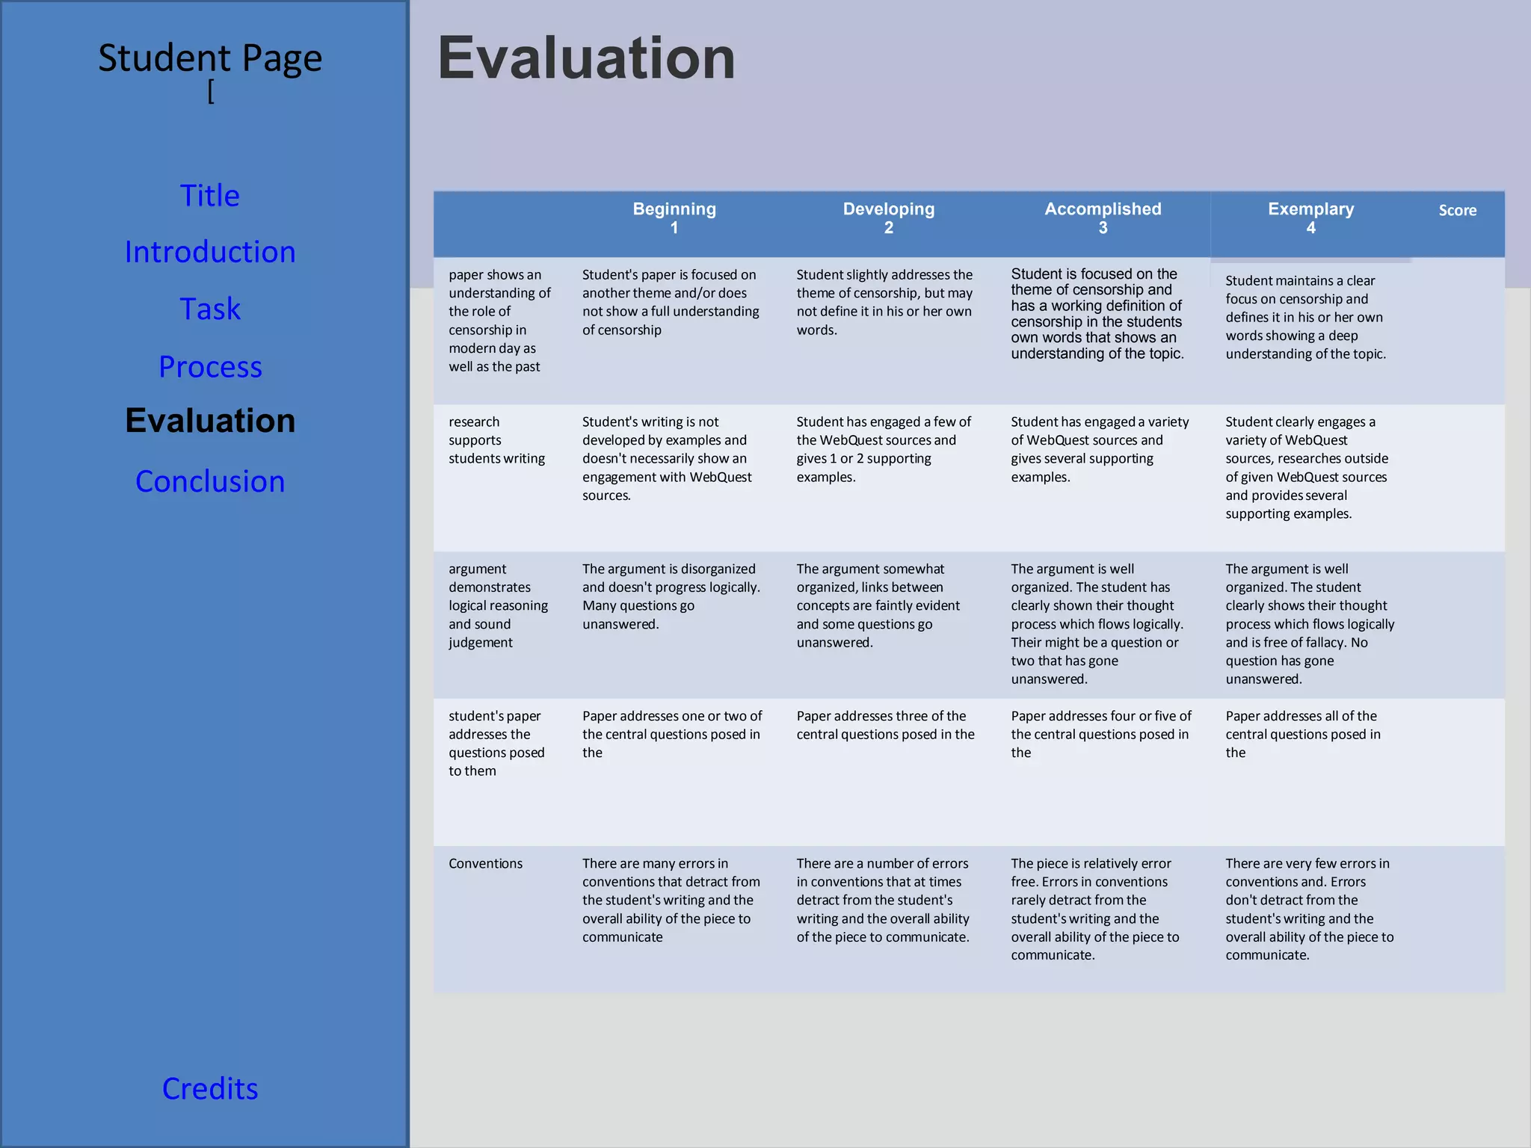
Task: Select the Score column header
Action: [1457, 211]
